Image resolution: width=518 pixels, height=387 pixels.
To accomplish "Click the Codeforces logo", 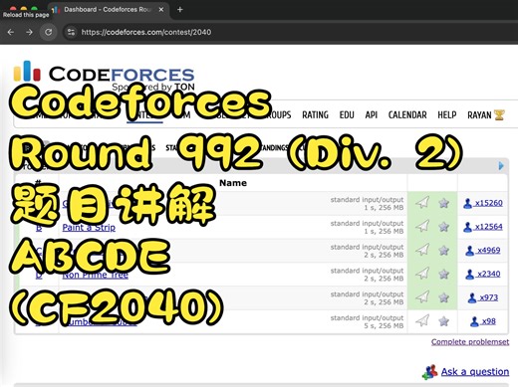I will pos(104,71).
